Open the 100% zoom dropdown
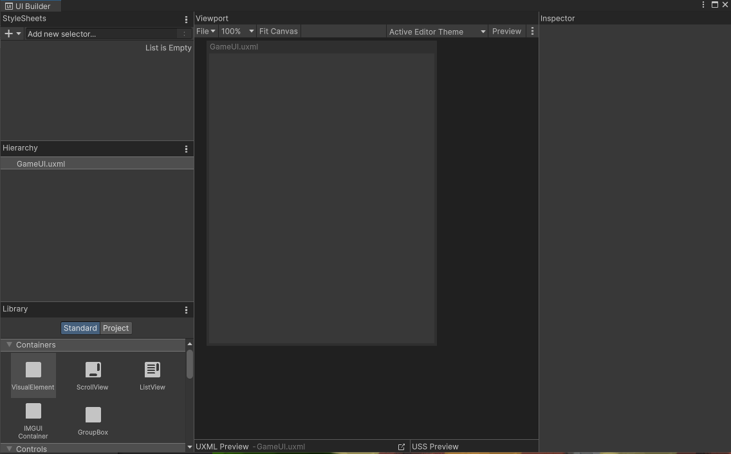 tap(237, 31)
